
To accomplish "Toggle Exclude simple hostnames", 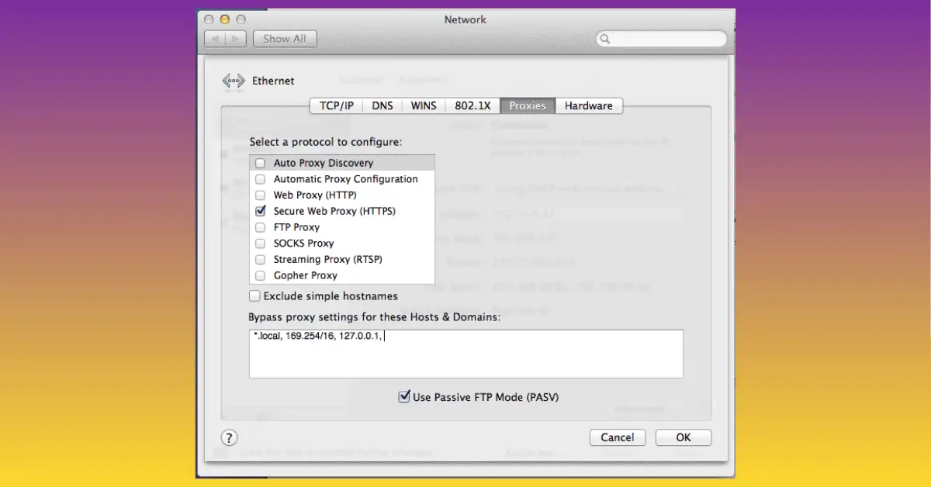I will 254,295.
